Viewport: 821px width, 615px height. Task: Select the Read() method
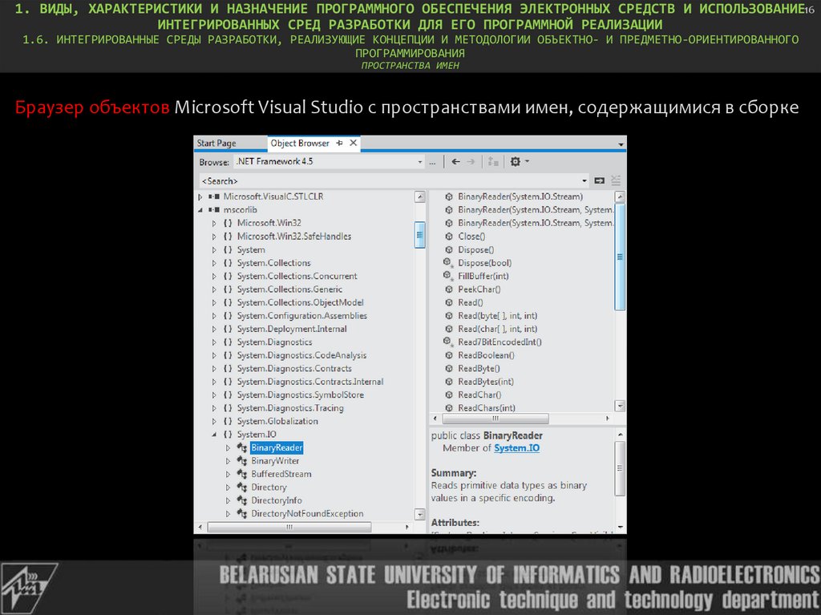[x=470, y=303]
